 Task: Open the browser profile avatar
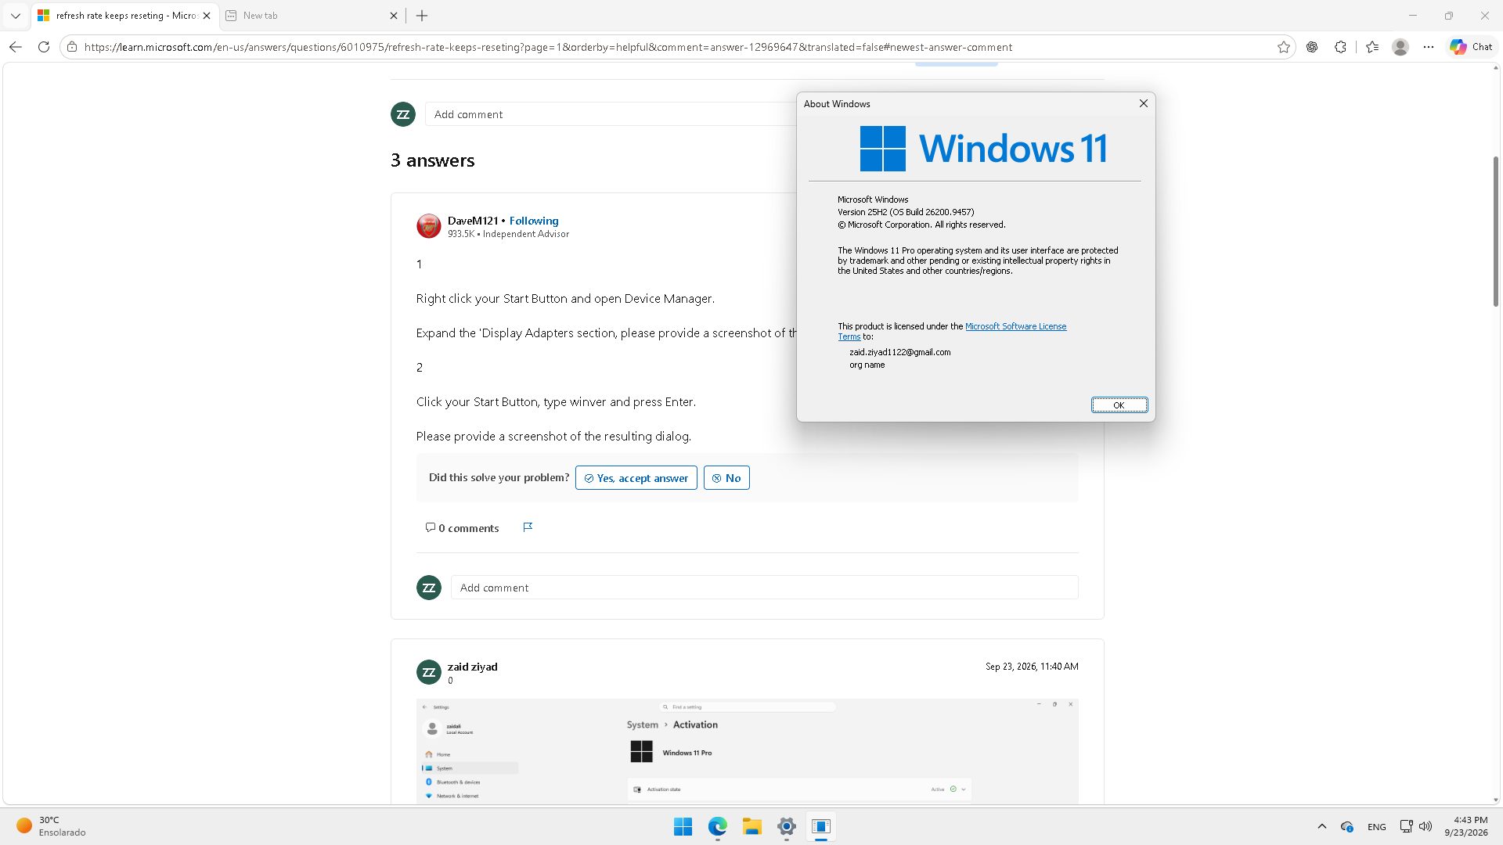point(1400,47)
